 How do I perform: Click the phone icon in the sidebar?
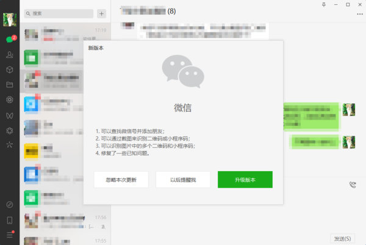click(10, 220)
